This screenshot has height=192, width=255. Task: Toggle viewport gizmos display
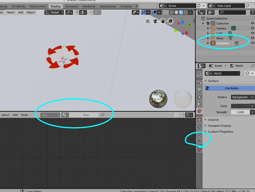[143, 12]
